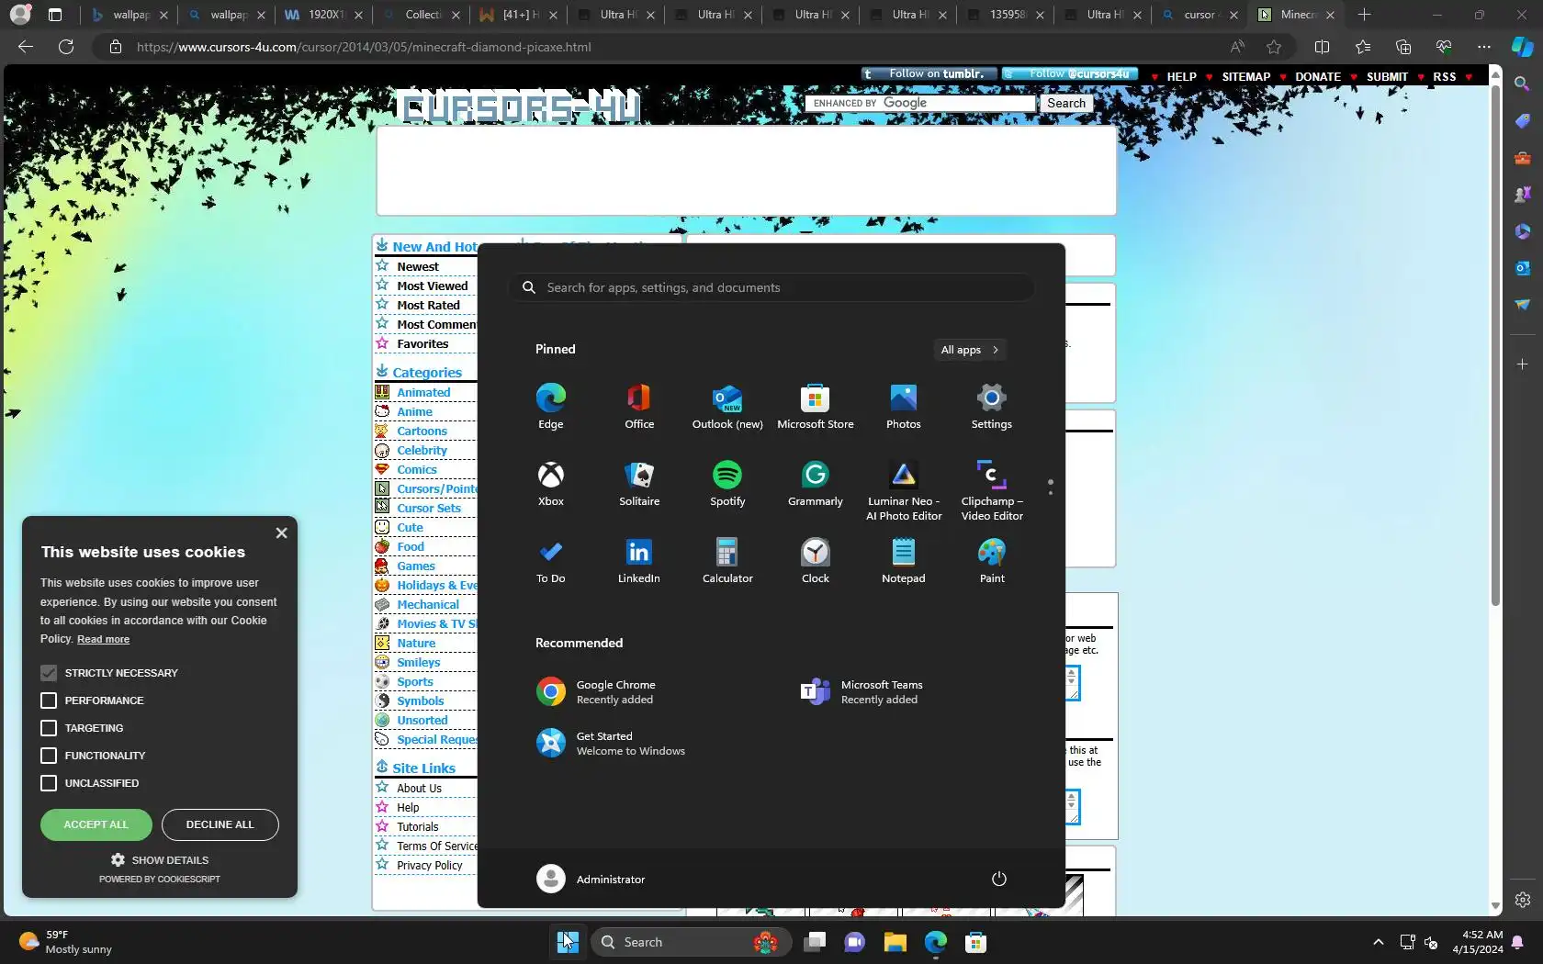Click Decline All cookies button
Viewport: 1543px width, 964px height.
click(x=220, y=824)
